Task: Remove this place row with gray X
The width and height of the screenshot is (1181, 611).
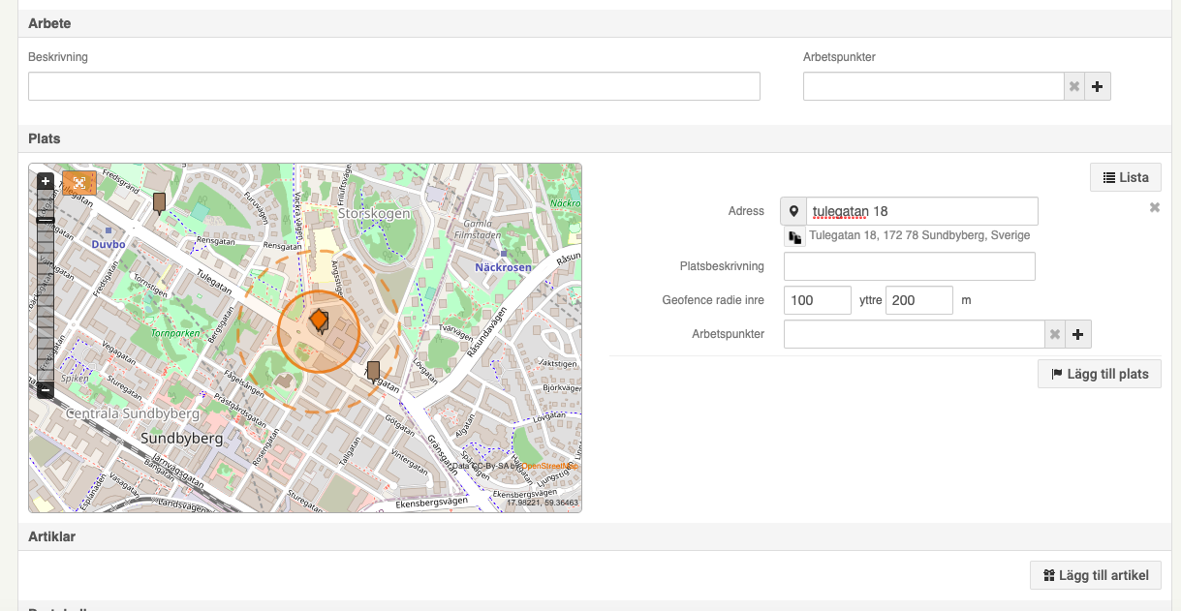Action: [x=1155, y=207]
